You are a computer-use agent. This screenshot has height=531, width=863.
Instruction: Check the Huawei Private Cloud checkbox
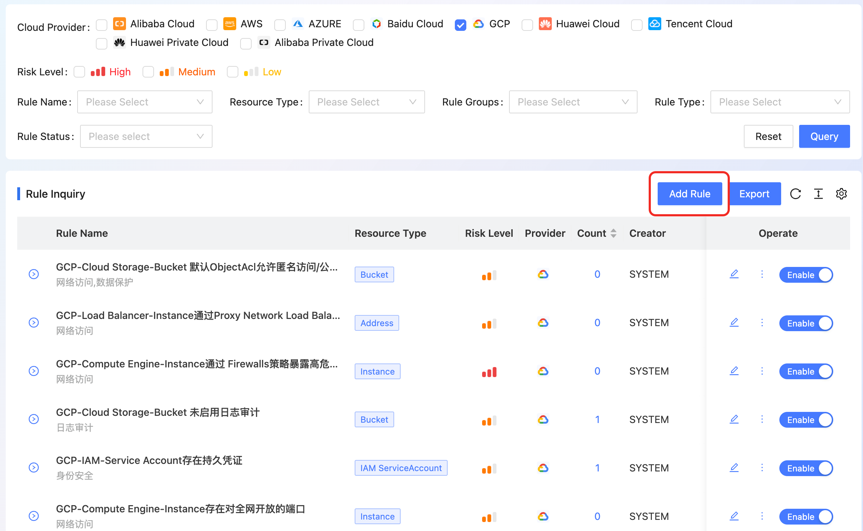click(x=102, y=43)
